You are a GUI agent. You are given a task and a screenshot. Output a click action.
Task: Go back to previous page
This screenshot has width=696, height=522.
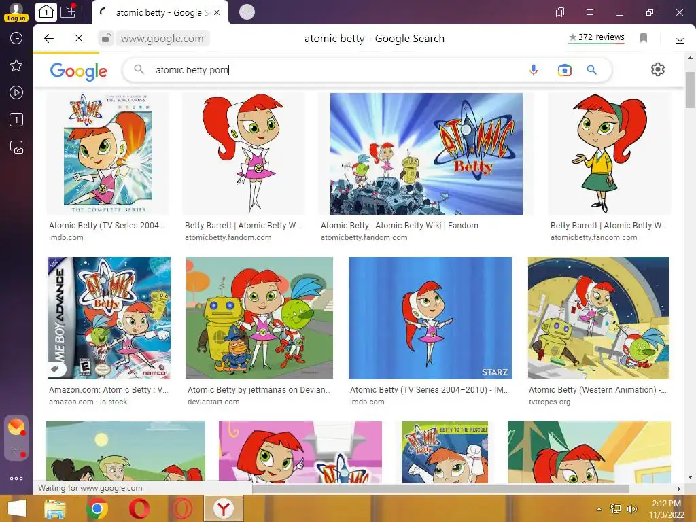click(x=49, y=39)
